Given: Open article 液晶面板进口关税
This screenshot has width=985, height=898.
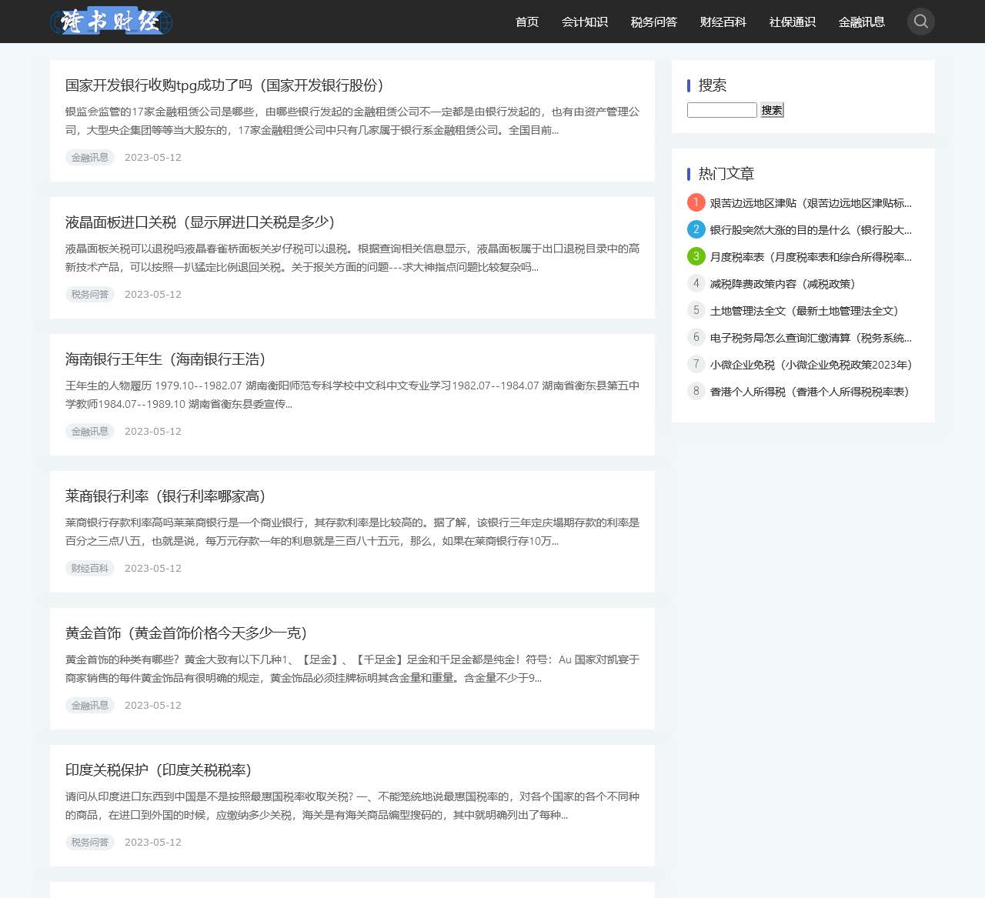Looking at the screenshot, I should tap(200, 222).
